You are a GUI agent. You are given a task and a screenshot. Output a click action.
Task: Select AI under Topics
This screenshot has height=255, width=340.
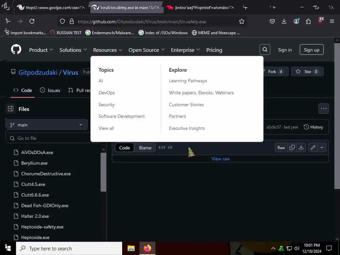click(101, 81)
